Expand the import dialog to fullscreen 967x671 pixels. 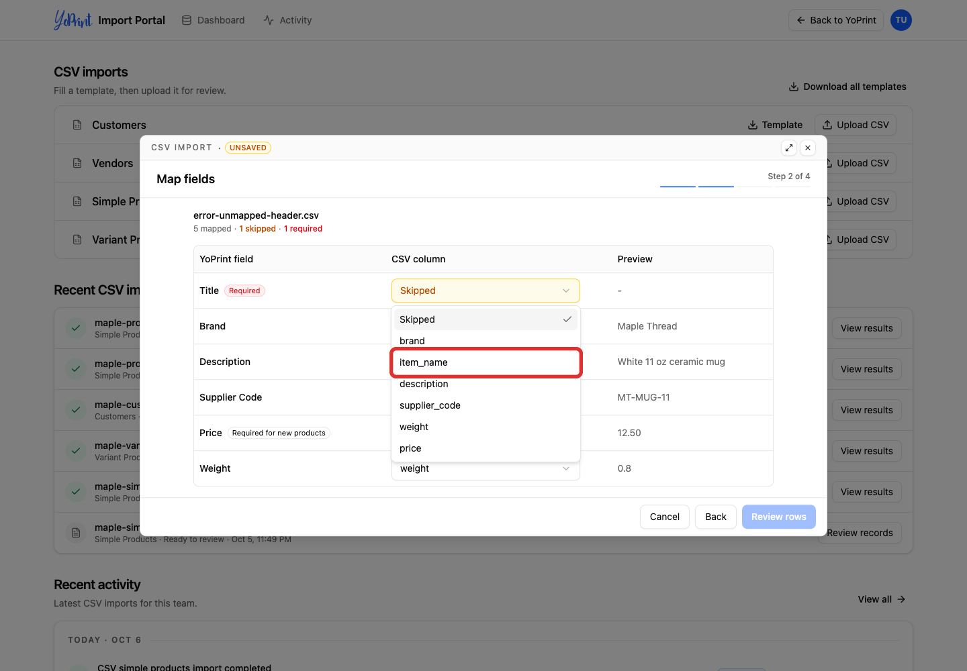[789, 148]
